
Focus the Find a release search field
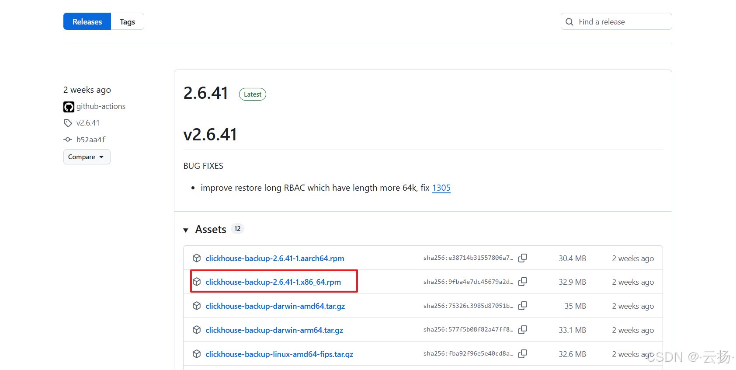click(x=616, y=21)
